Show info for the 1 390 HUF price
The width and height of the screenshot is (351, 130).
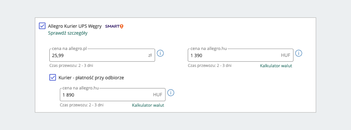coord(299,53)
